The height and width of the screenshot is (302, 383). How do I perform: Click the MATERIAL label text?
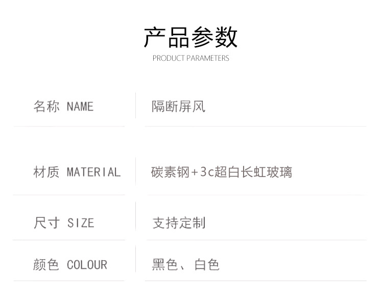93,172
